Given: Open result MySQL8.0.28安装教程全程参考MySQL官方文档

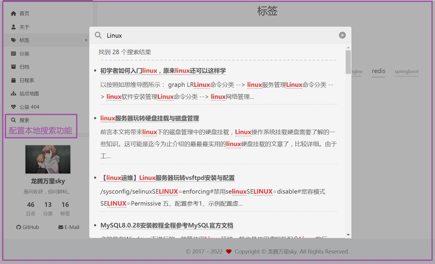Looking at the screenshot, I should [x=167, y=225].
